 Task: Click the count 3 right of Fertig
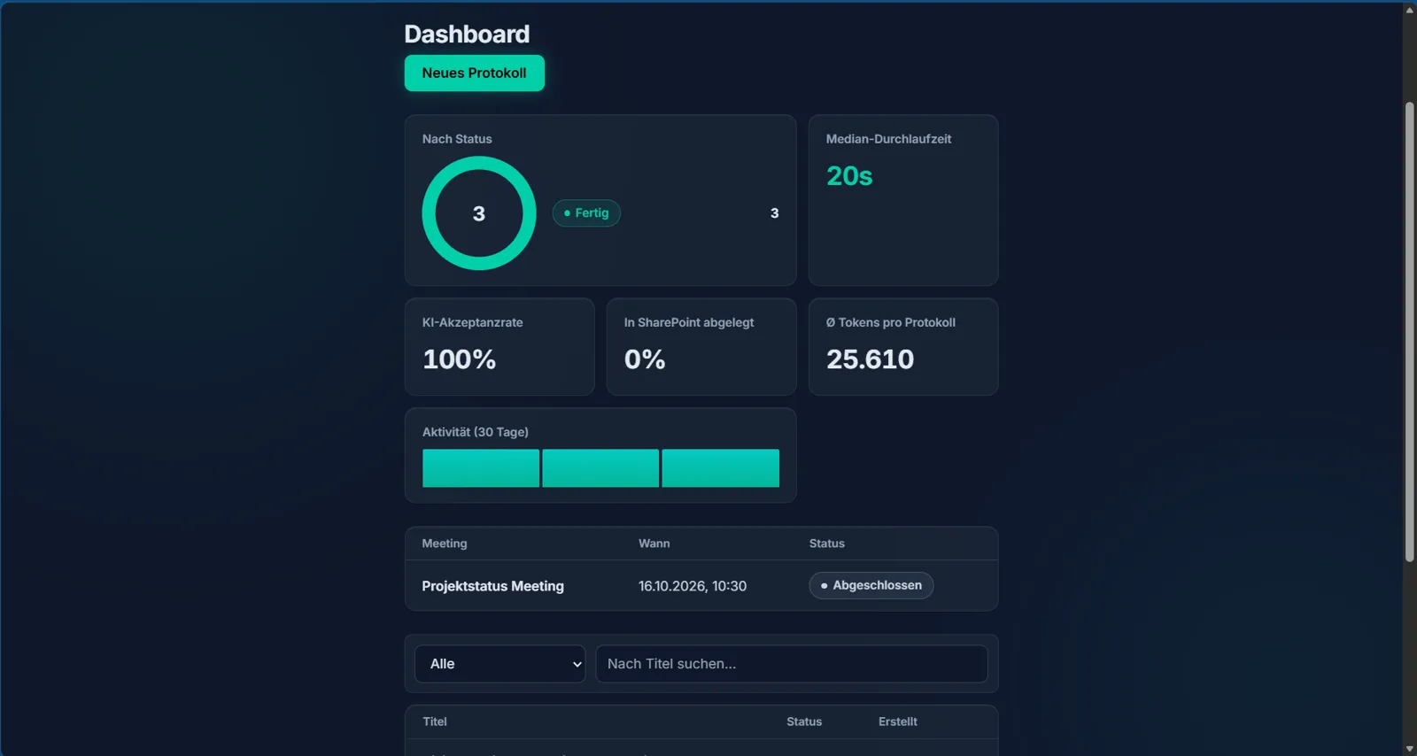click(x=775, y=213)
